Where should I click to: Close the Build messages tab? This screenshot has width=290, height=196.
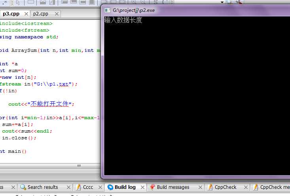pos(200,187)
